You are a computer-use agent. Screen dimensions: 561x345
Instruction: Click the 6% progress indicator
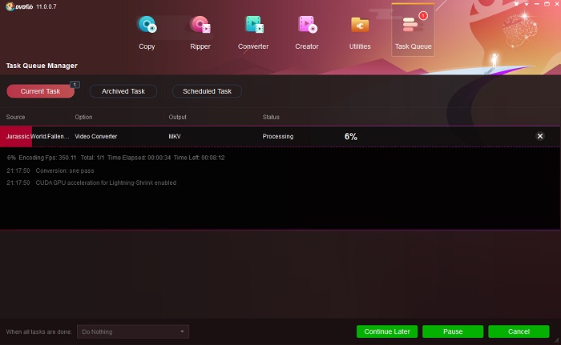[351, 136]
